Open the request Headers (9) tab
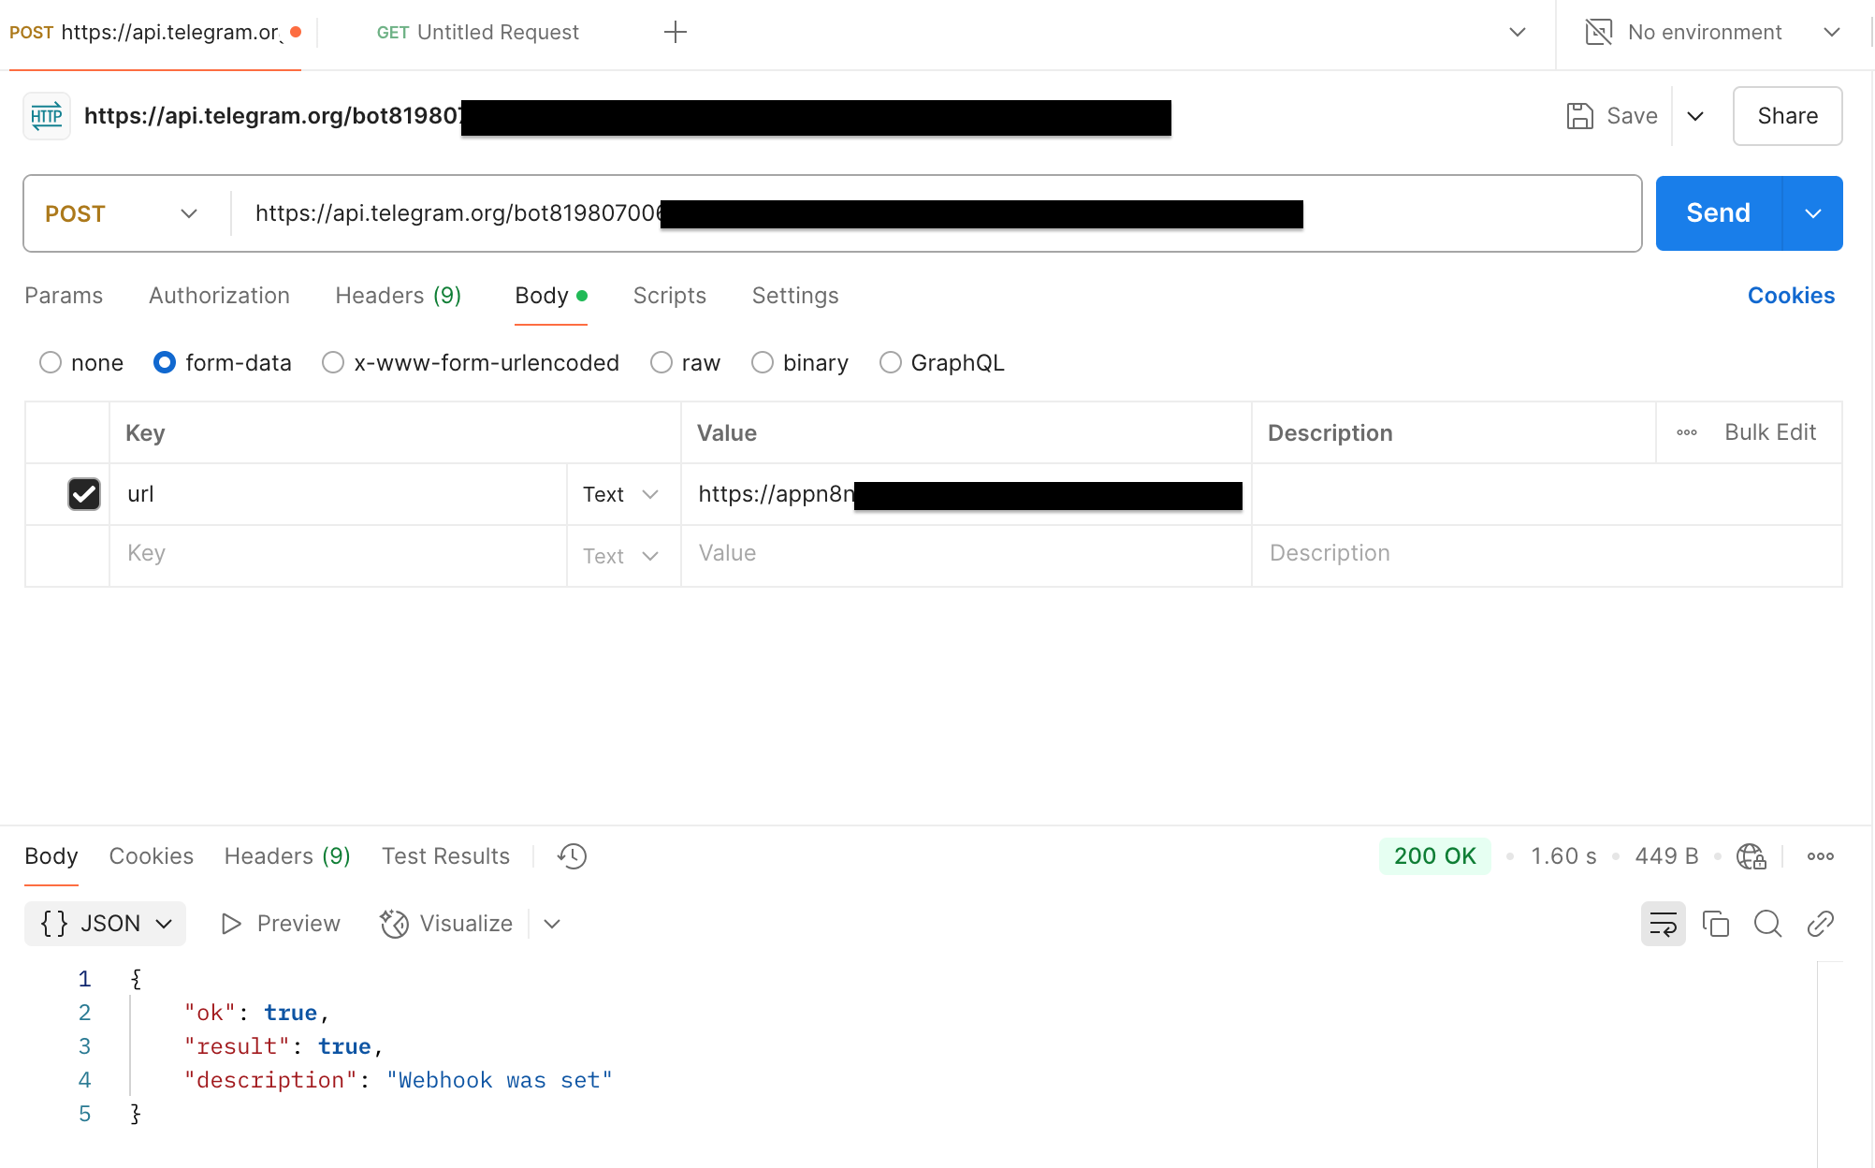This screenshot has height=1168, width=1875. 399,296
